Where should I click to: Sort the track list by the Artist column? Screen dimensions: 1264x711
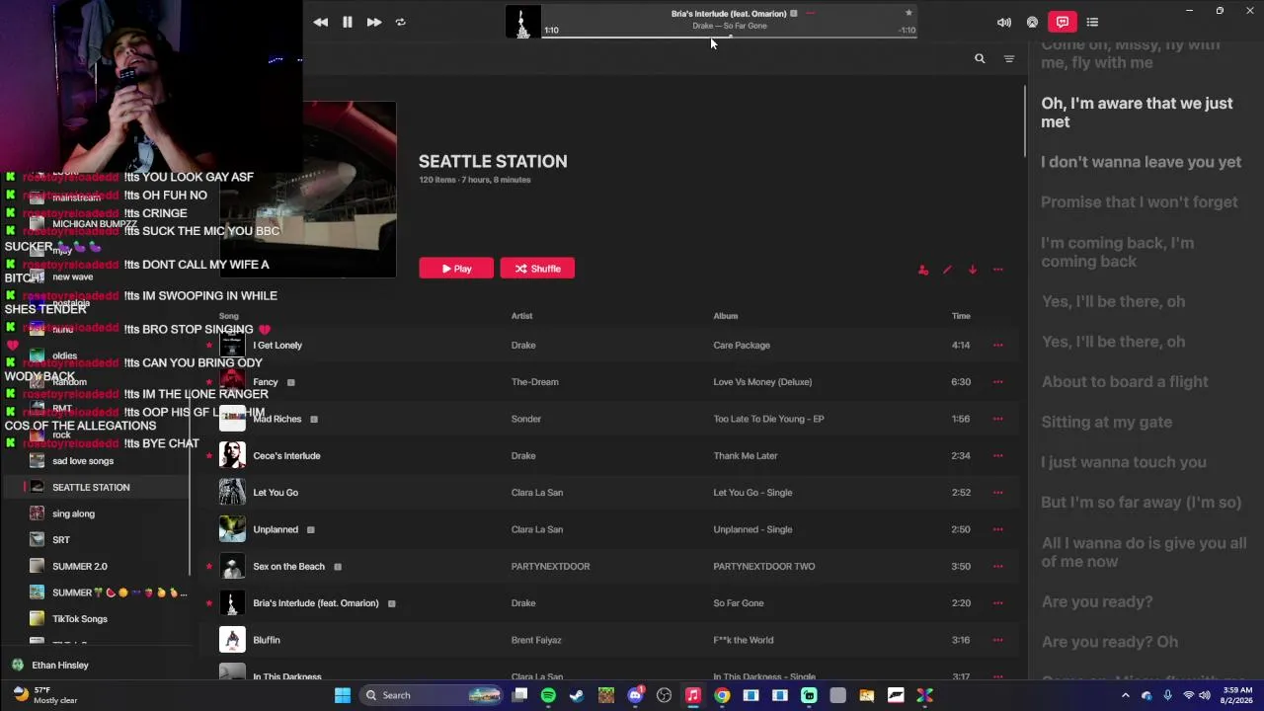click(521, 316)
